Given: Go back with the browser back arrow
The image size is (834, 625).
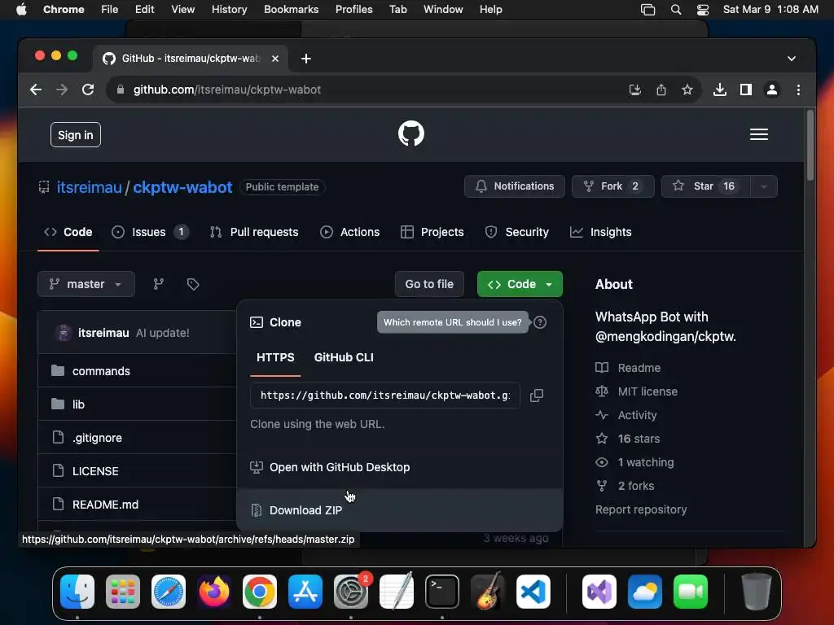Looking at the screenshot, I should (36, 90).
